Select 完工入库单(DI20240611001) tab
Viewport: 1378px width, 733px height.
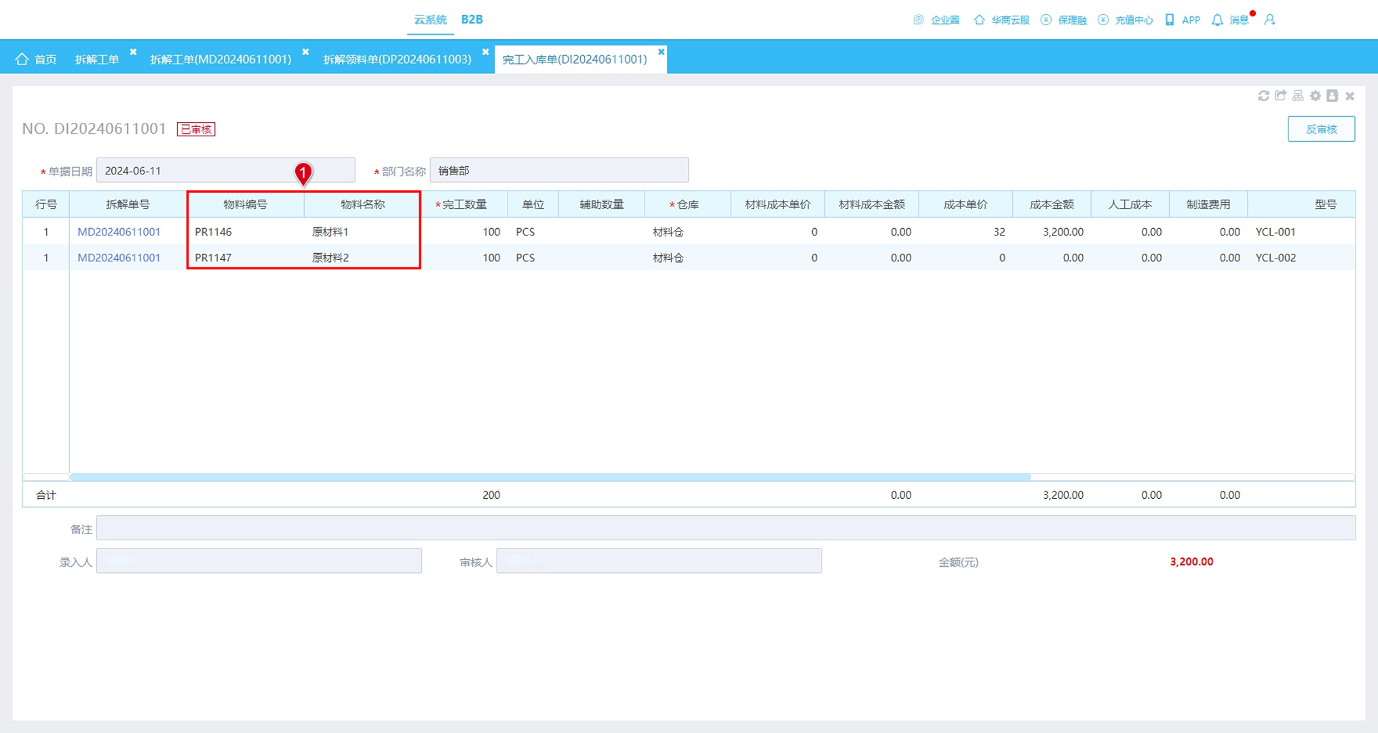[x=575, y=59]
